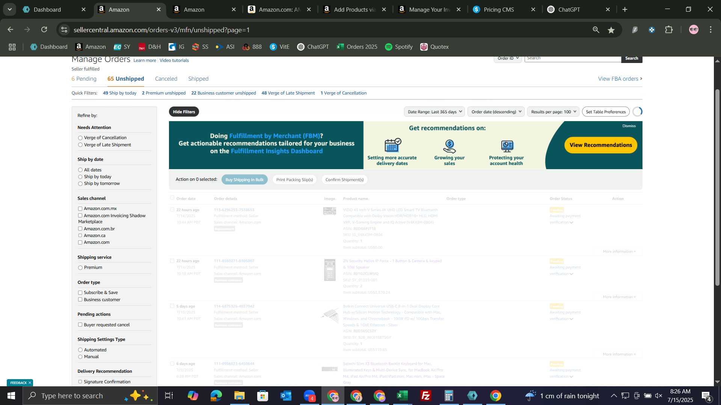Open the browser extensions puzzle icon
The image size is (721, 405).
click(x=669, y=30)
